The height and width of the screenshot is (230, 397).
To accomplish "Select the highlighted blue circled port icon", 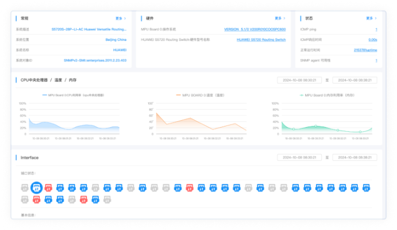I will 36,187.
